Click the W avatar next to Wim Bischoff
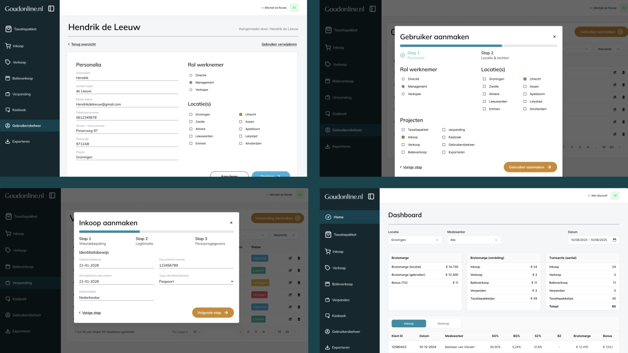The image size is (628, 353). 615,196
